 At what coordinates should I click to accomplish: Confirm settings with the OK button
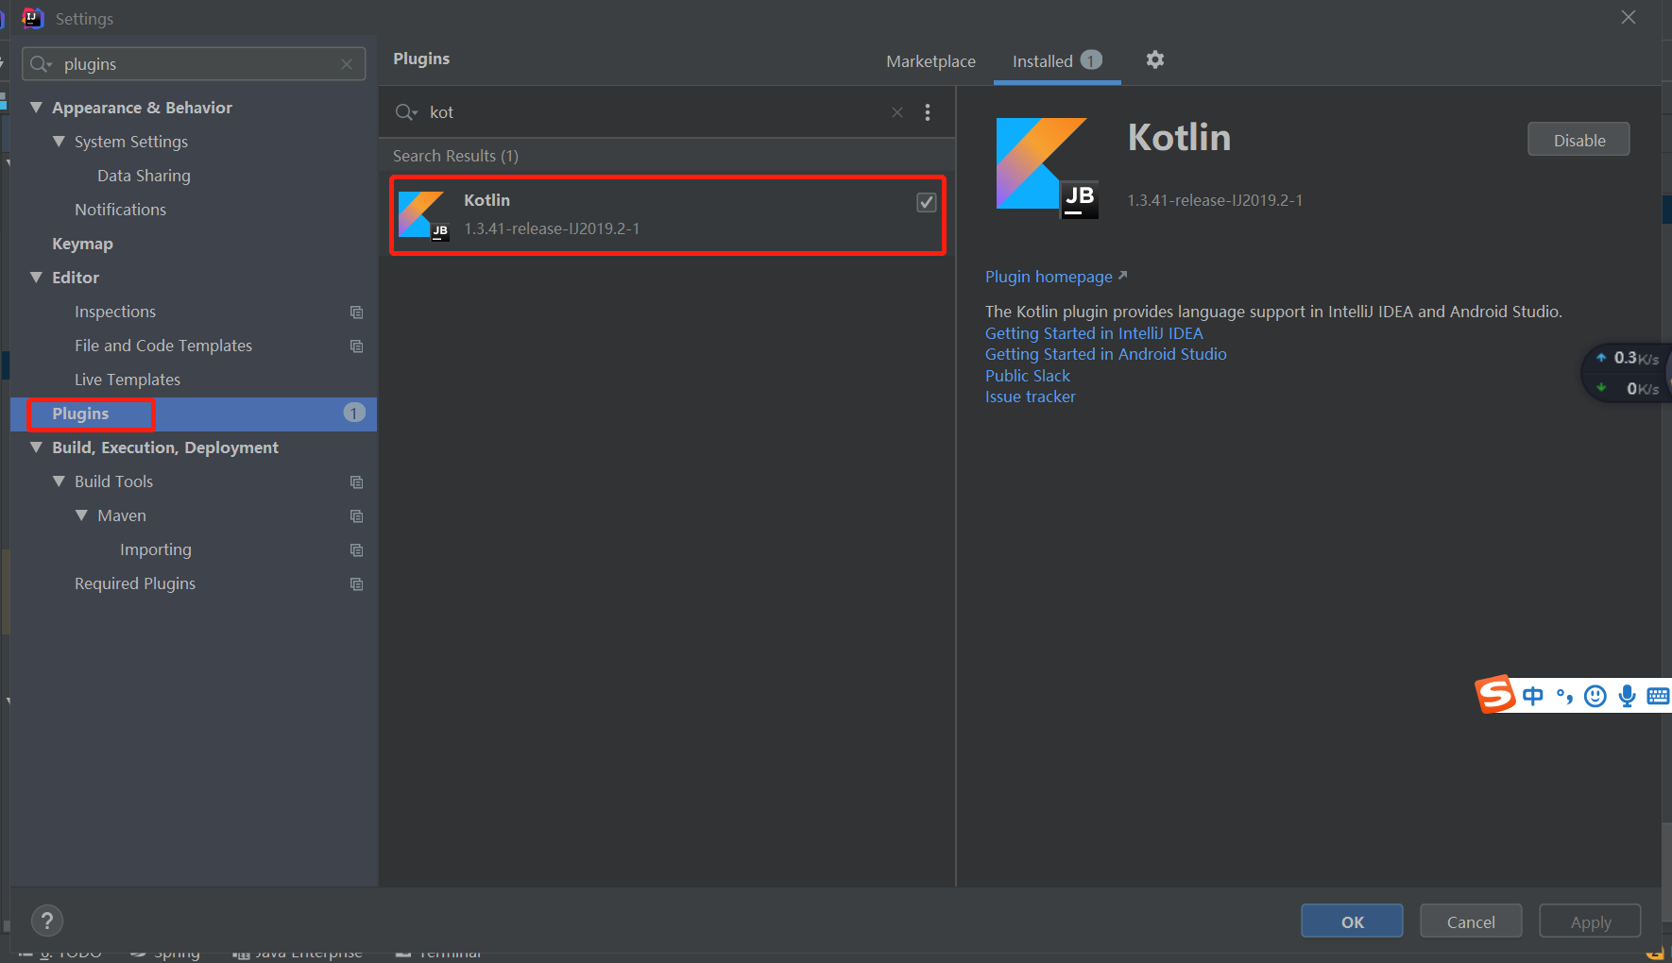1352,921
